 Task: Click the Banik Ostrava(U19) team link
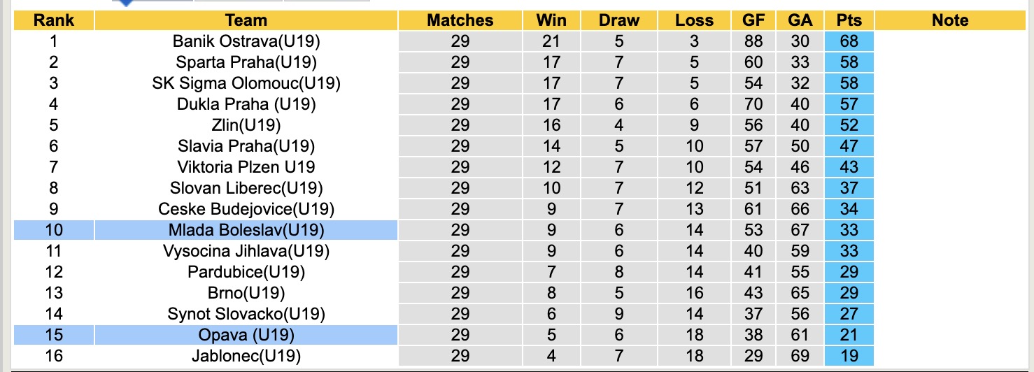pos(246,41)
